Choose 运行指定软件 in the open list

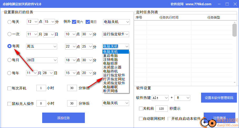(116, 75)
